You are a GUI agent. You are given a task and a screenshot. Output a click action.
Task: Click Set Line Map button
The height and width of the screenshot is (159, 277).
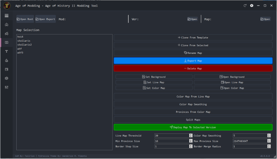(x=154, y=83)
